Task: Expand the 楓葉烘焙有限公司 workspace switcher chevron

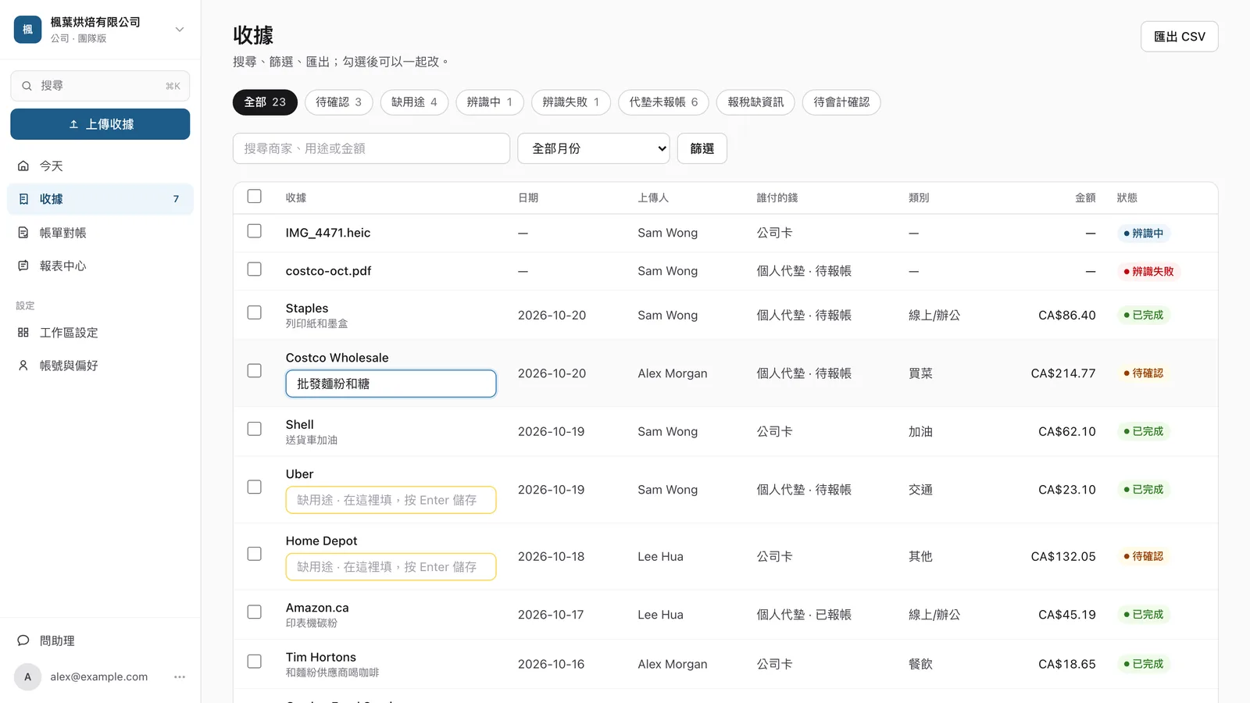Action: pos(180,30)
